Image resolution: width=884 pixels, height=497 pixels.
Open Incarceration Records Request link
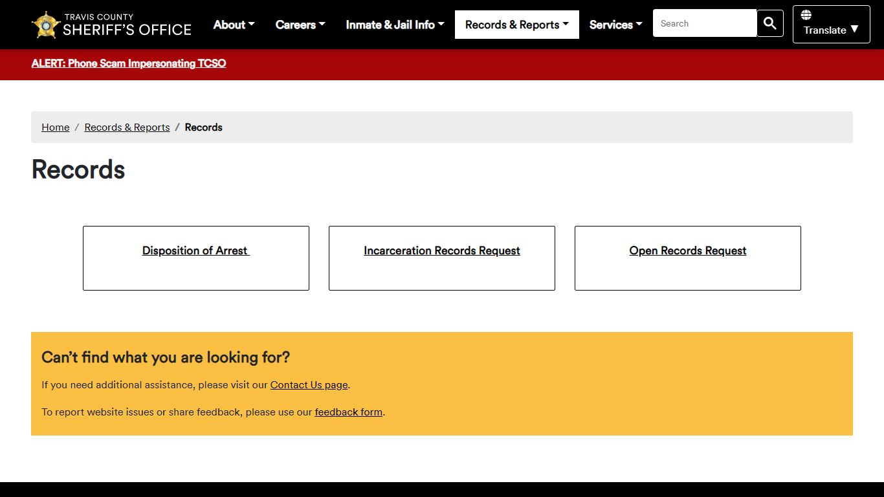(442, 250)
